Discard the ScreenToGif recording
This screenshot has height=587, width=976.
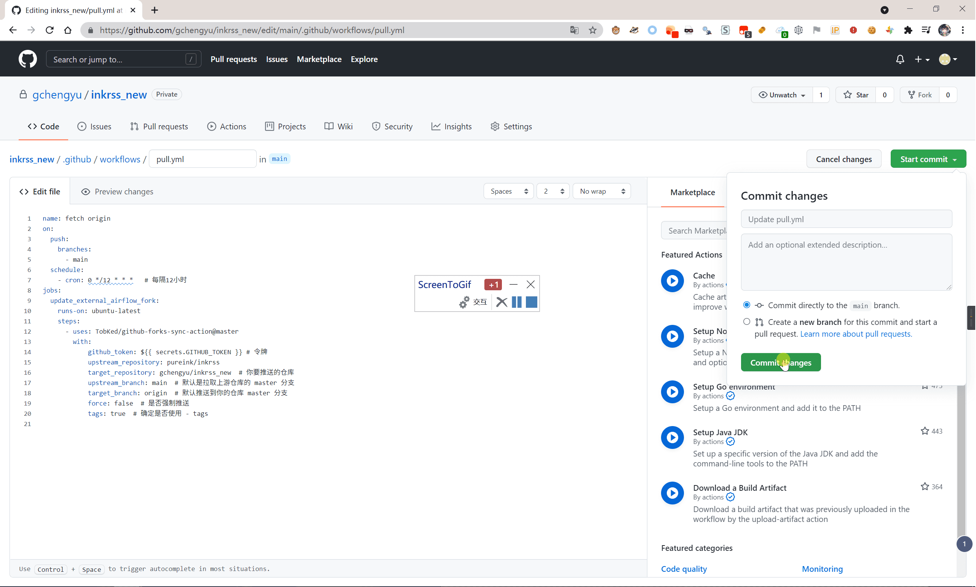(502, 302)
